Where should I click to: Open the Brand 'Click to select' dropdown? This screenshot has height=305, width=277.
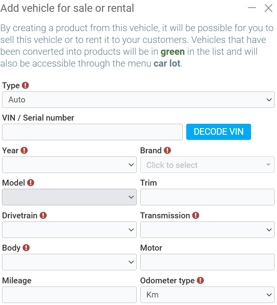[x=207, y=165]
